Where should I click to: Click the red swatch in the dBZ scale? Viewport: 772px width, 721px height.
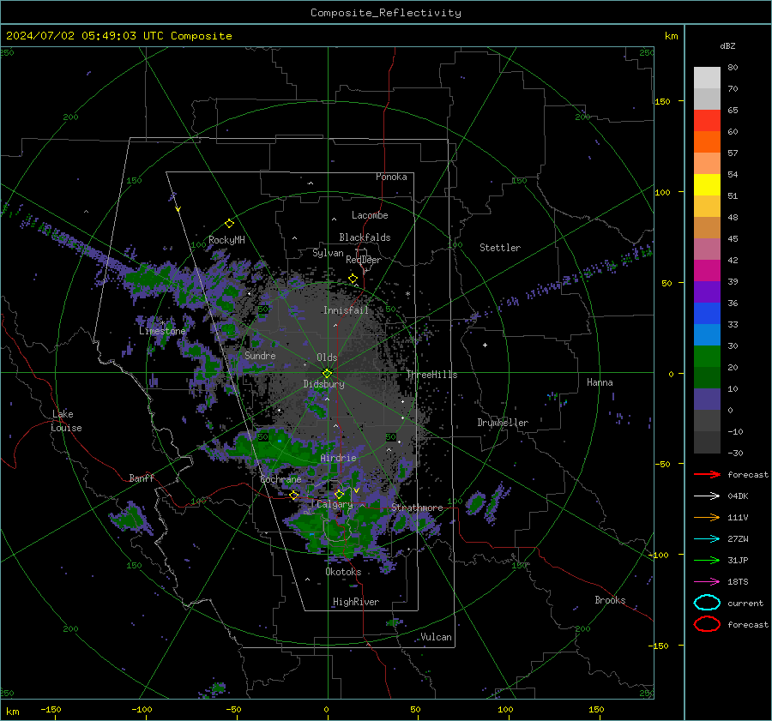tap(707, 121)
